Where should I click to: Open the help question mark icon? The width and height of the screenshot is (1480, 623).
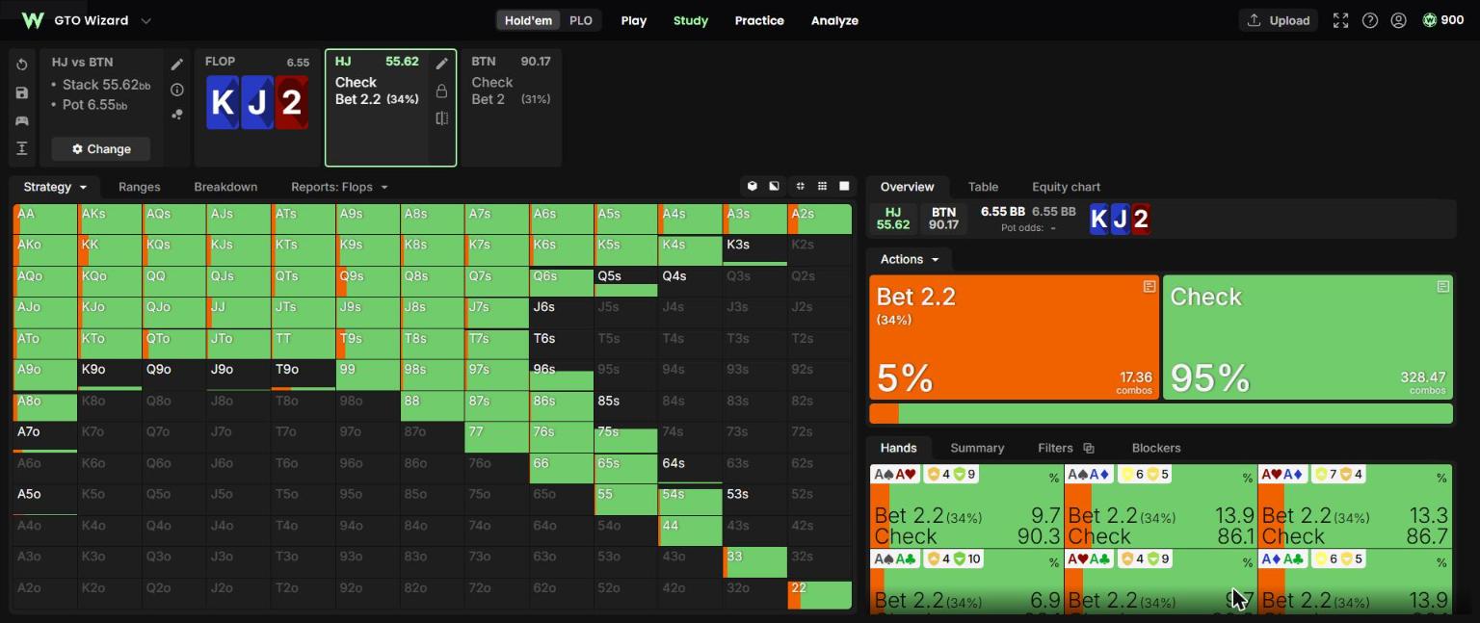(x=1369, y=20)
